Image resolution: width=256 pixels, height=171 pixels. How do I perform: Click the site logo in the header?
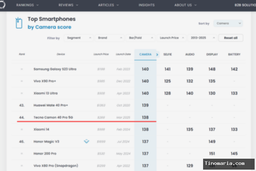click(2, 4)
